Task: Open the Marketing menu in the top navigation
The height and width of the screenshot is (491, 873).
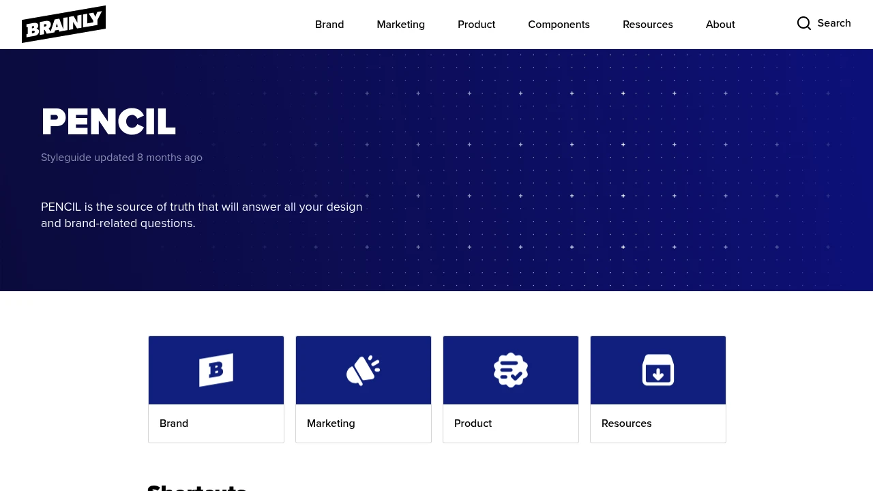Action: click(x=400, y=25)
